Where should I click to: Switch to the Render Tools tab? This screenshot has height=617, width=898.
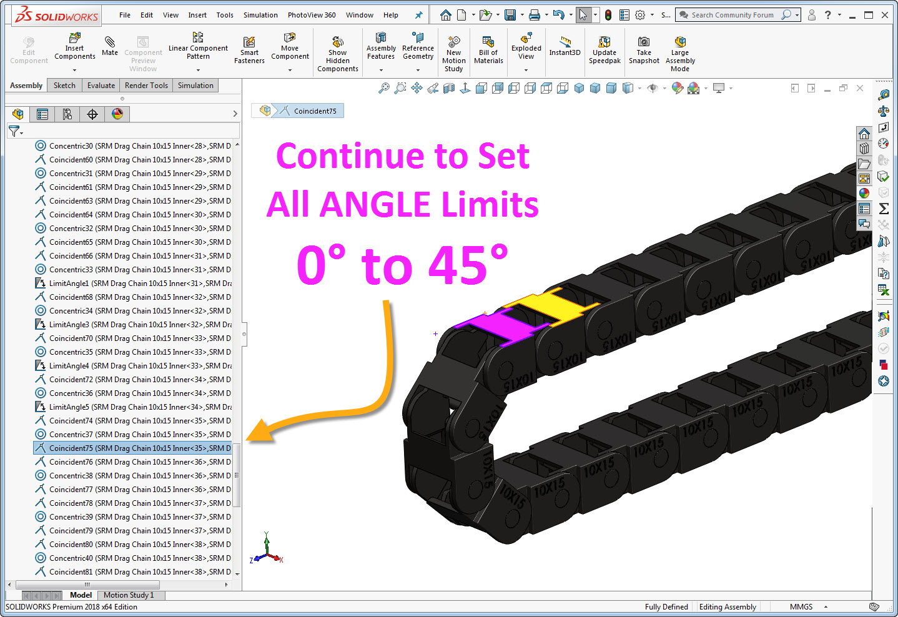pyautogui.click(x=146, y=86)
